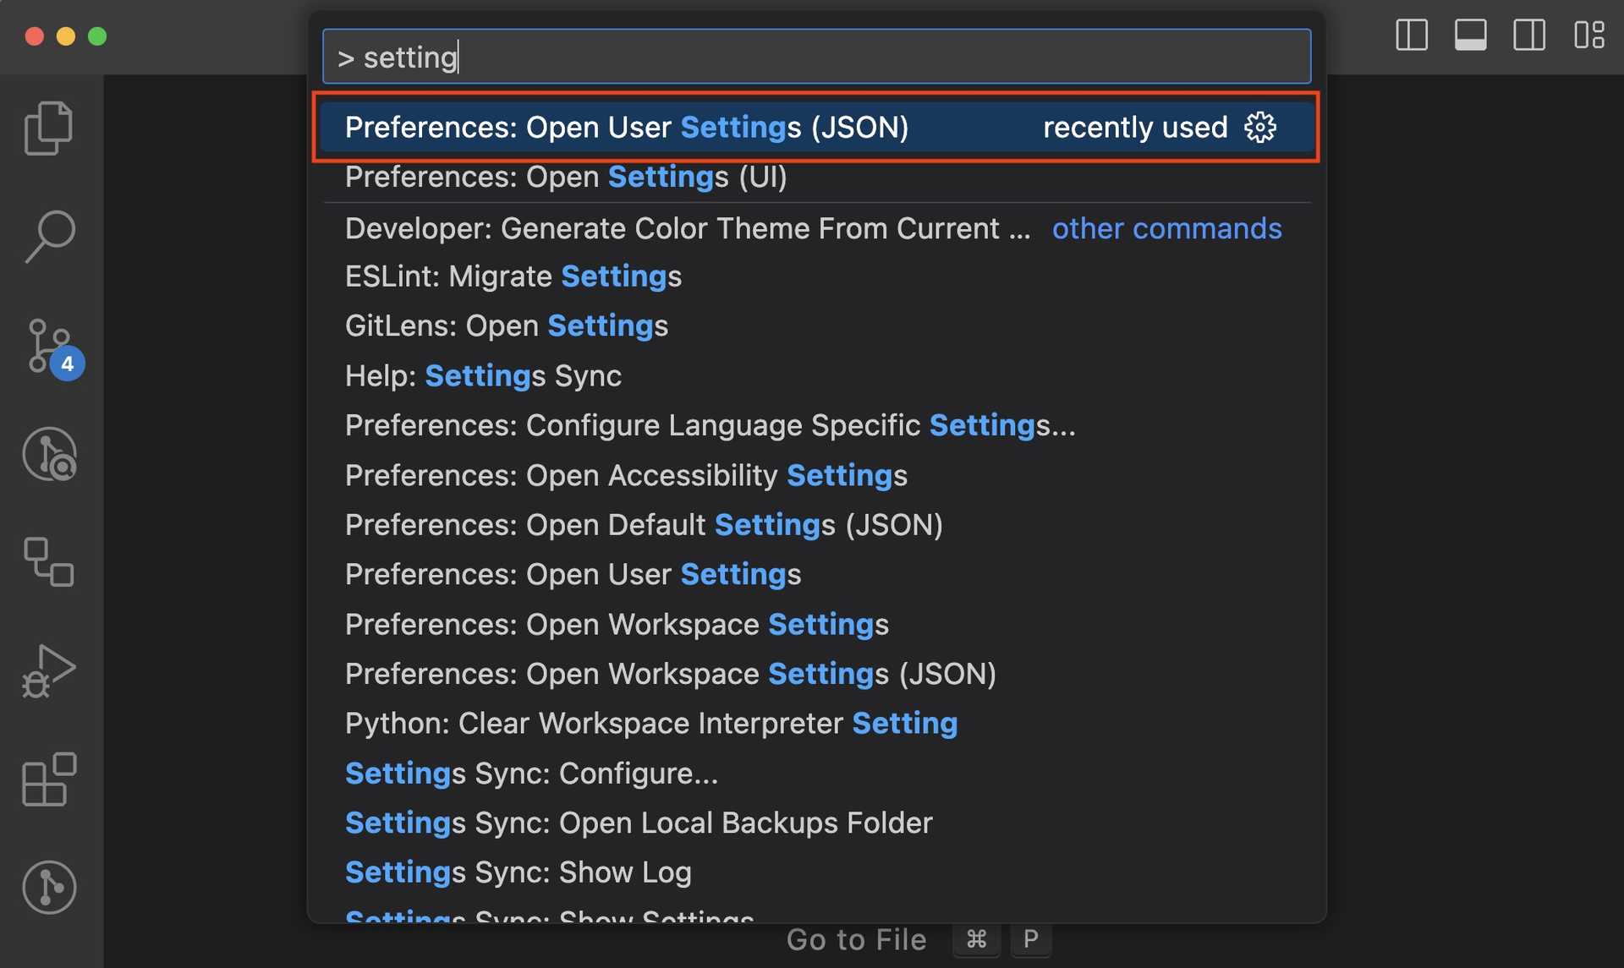1624x968 pixels.
Task: Select Preferences: Open Settings (UI)
Action: point(565,177)
